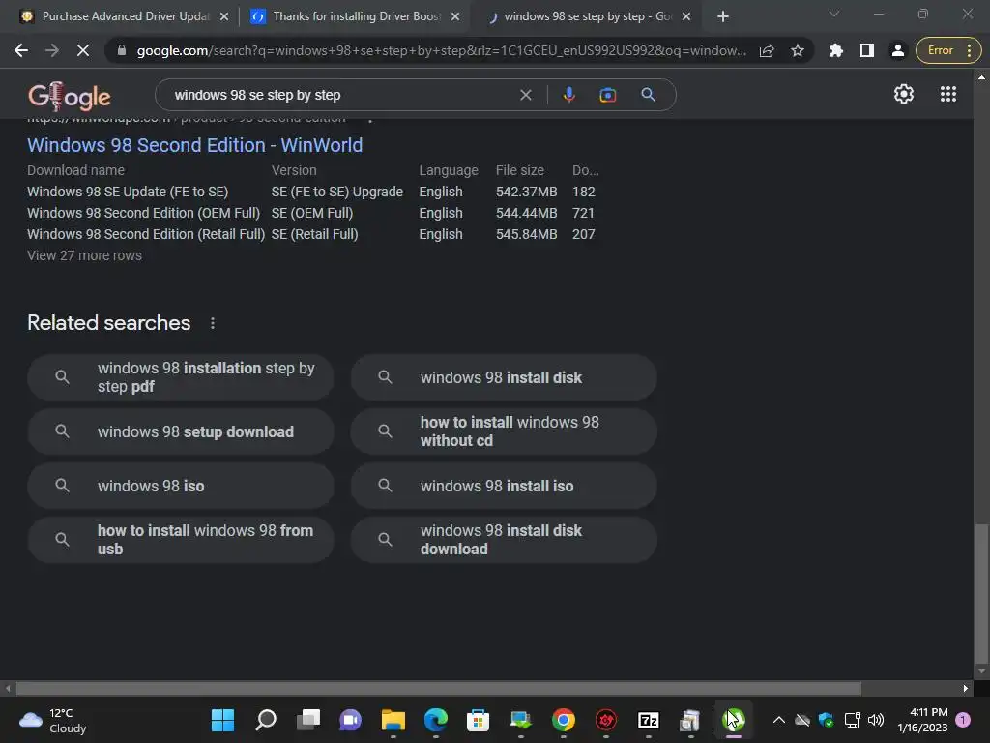Search how to install windows 98 without cd
Viewport: 990px width, 743px height.
click(x=504, y=431)
